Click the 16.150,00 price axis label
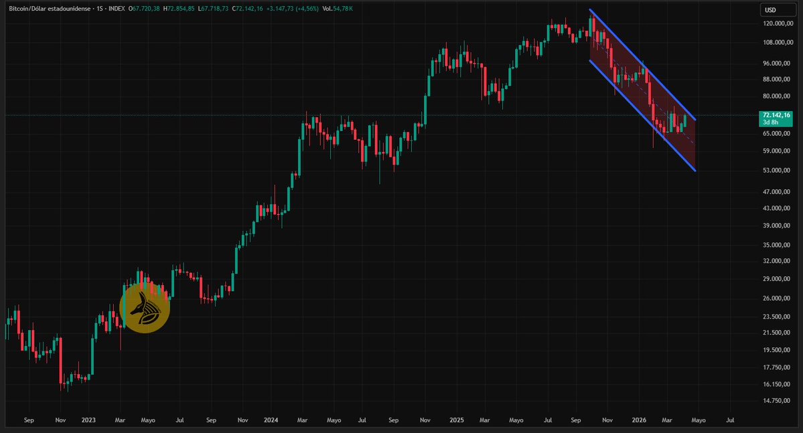803x433 pixels. pyautogui.click(x=778, y=384)
